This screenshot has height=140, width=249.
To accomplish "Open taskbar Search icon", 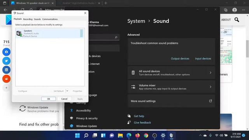I will pyautogui.click(x=86, y=135).
